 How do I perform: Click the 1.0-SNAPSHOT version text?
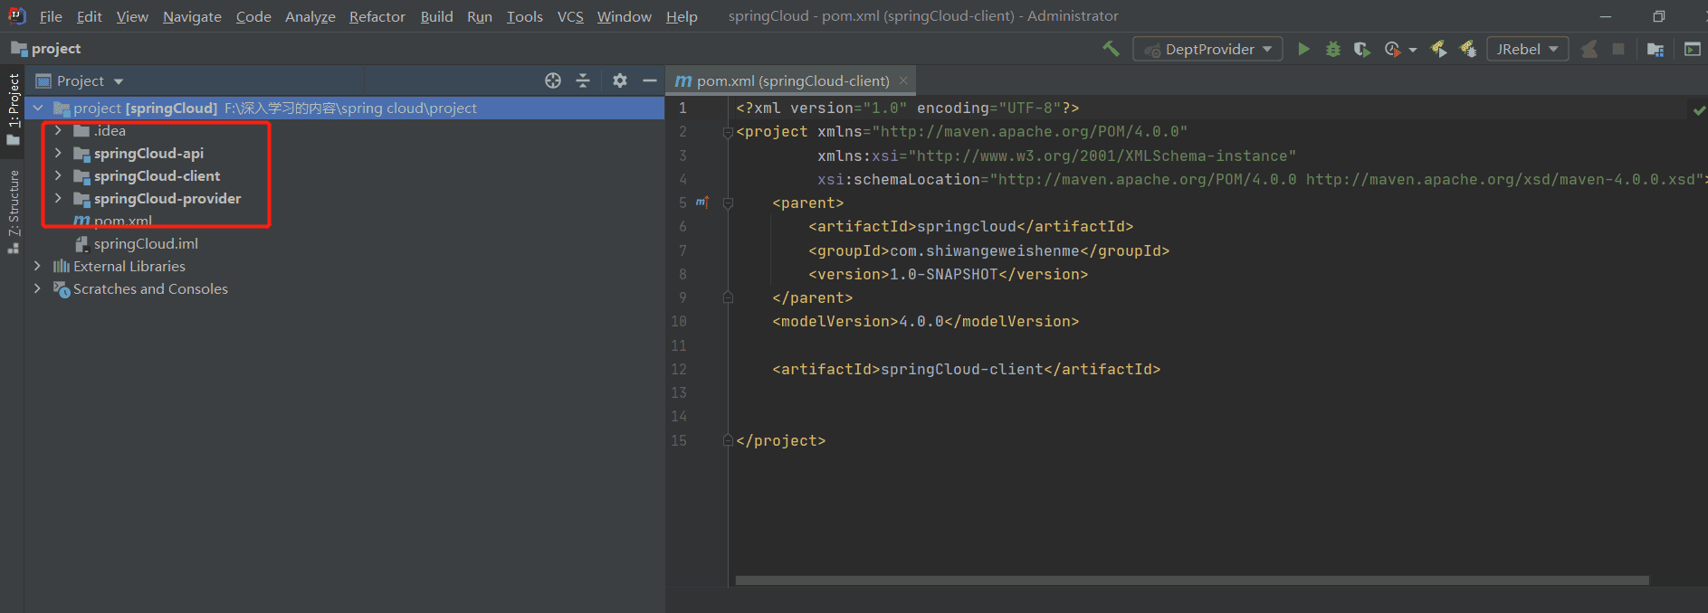point(944,274)
